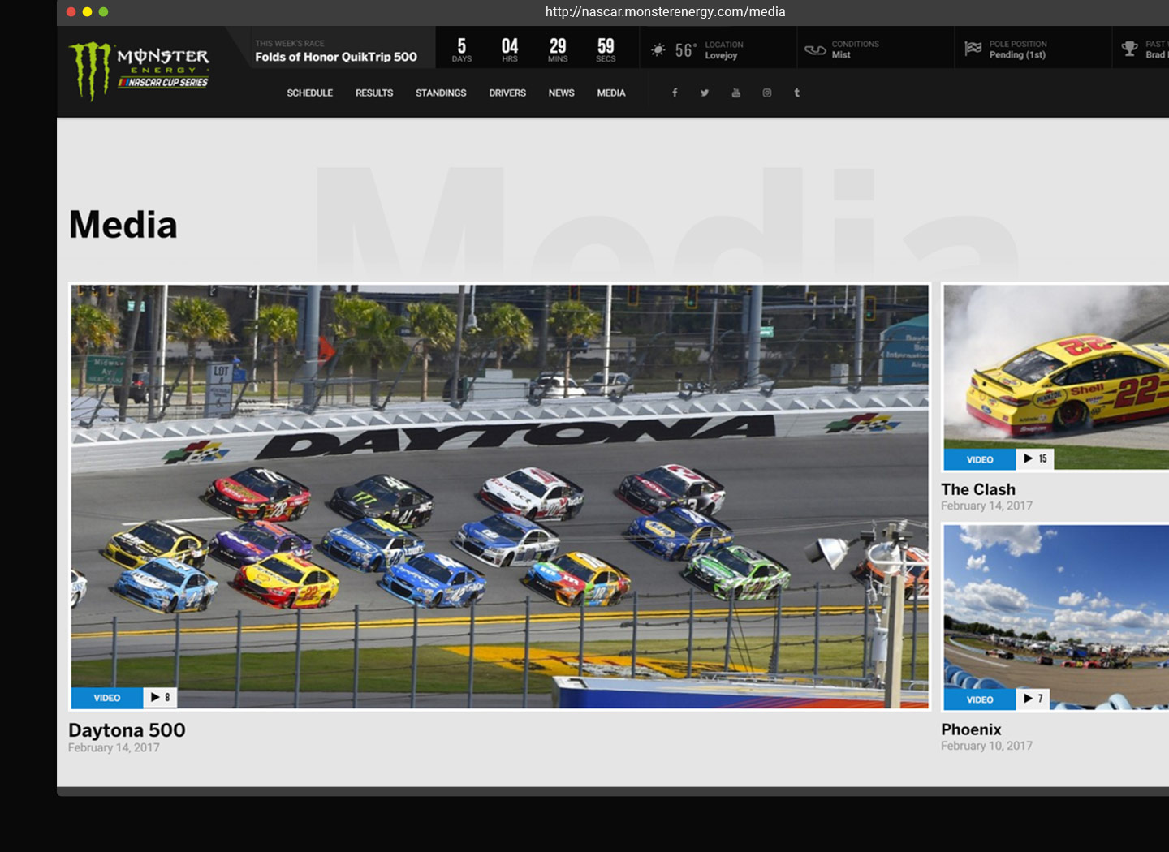
Task: Open the Daytona 500 title link
Action: (x=127, y=730)
